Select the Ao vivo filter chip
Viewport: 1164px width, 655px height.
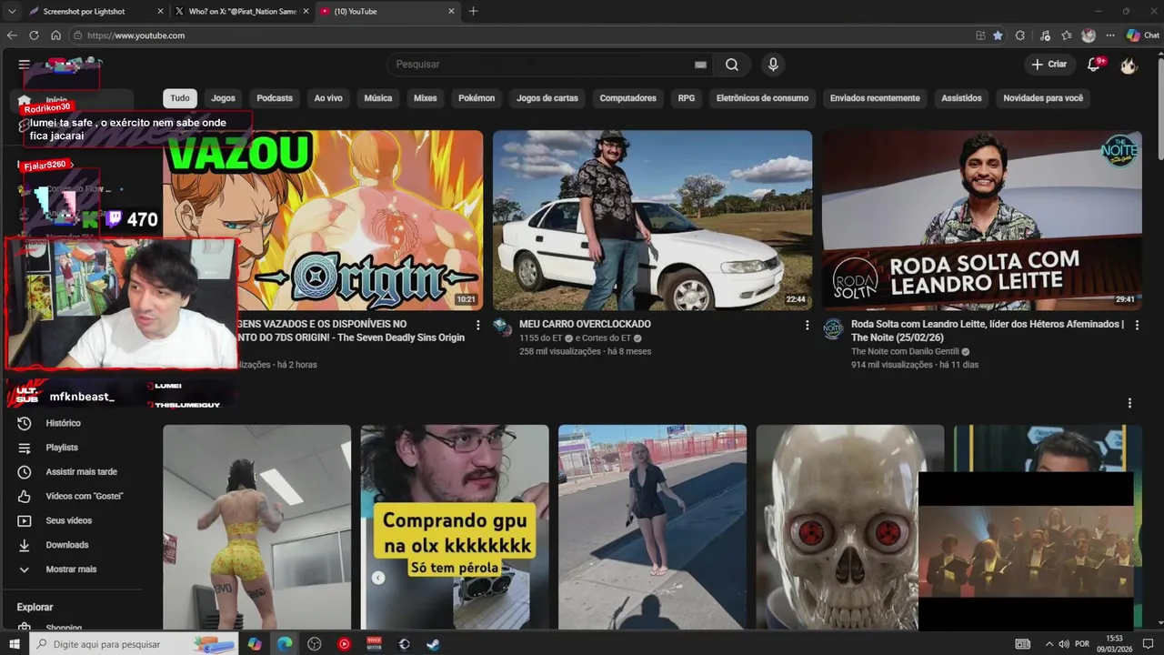pyautogui.click(x=328, y=98)
